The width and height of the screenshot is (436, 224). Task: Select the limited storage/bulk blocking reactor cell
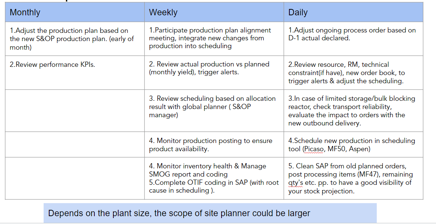(353, 111)
